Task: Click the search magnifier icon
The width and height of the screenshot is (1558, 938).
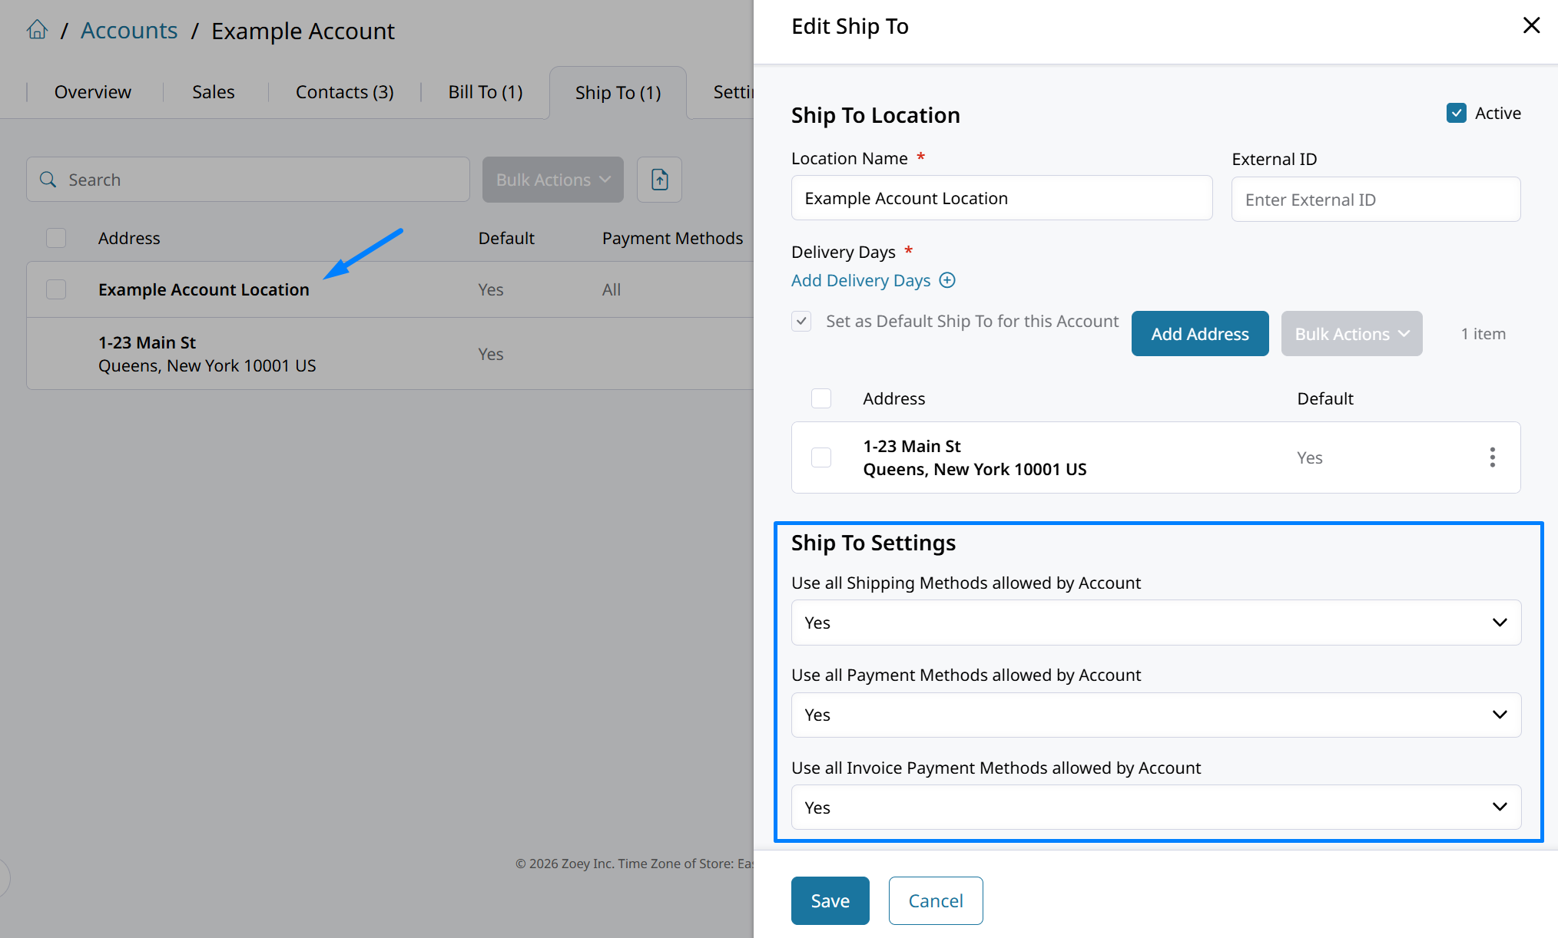Action: click(48, 180)
